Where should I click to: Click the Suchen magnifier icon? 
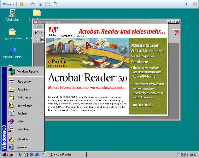tap(11, 113)
